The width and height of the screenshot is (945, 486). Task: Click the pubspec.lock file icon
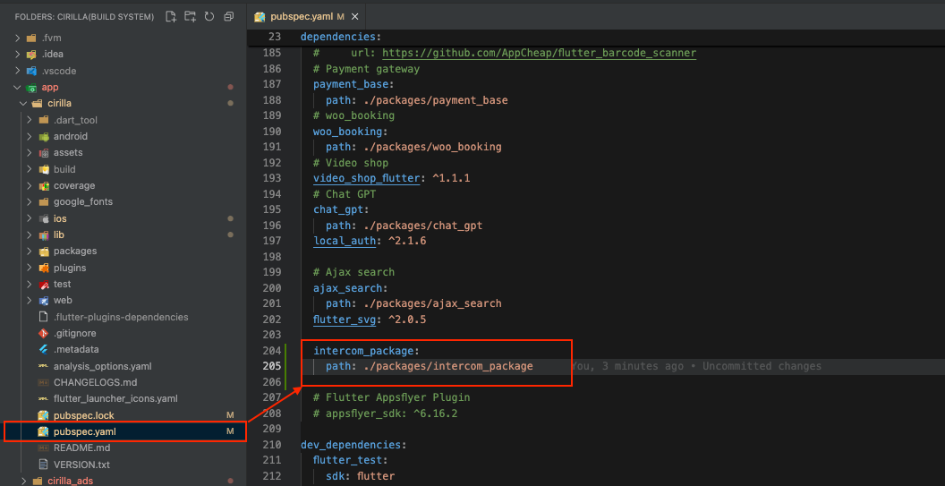coord(43,415)
